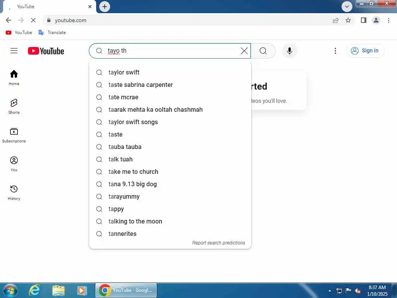This screenshot has width=397, height=298.
Task: Bookmark this page with the star
Action: click(x=348, y=20)
